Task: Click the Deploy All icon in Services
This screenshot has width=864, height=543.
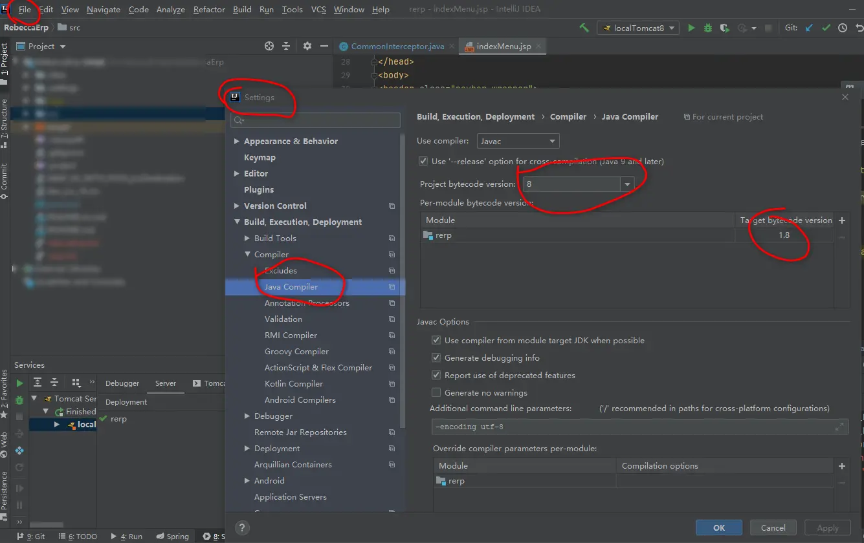Action: (x=19, y=450)
